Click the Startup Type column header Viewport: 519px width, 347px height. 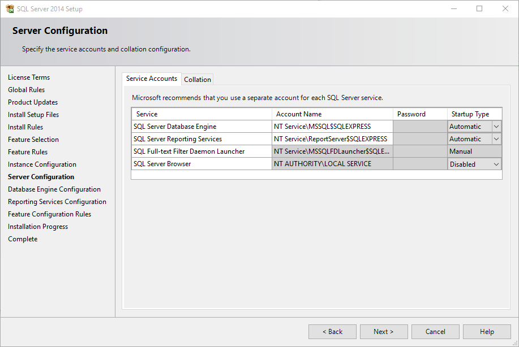[475, 114]
